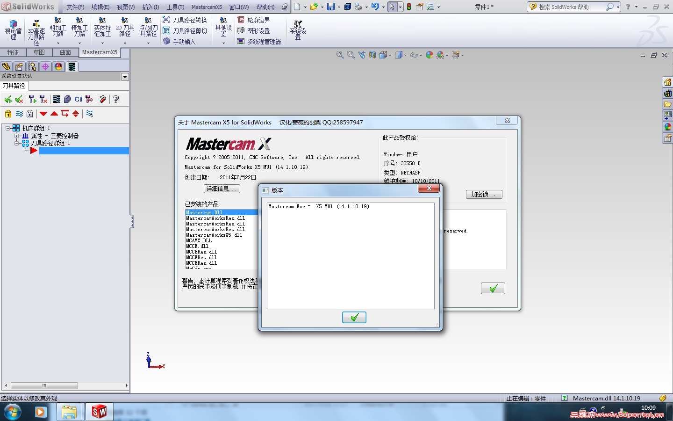Open the 文件(F) menu
673x421 pixels.
pyautogui.click(x=75, y=7)
